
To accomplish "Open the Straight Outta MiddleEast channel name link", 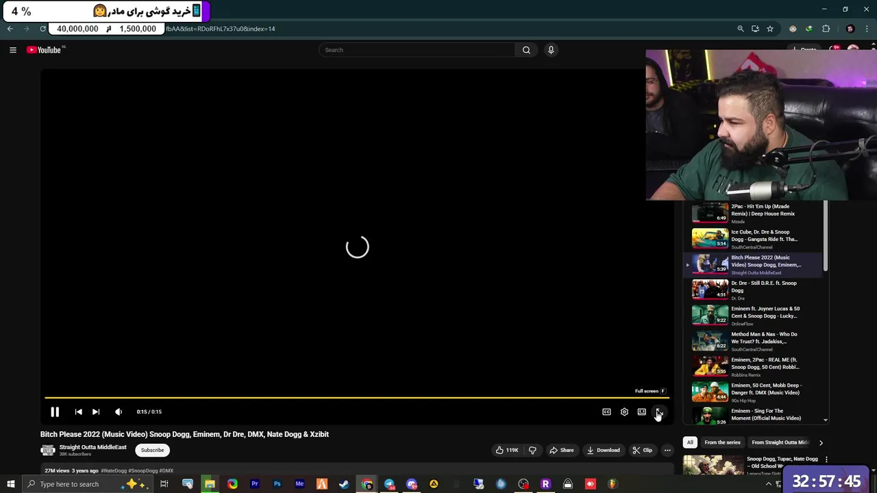I will click(92, 447).
